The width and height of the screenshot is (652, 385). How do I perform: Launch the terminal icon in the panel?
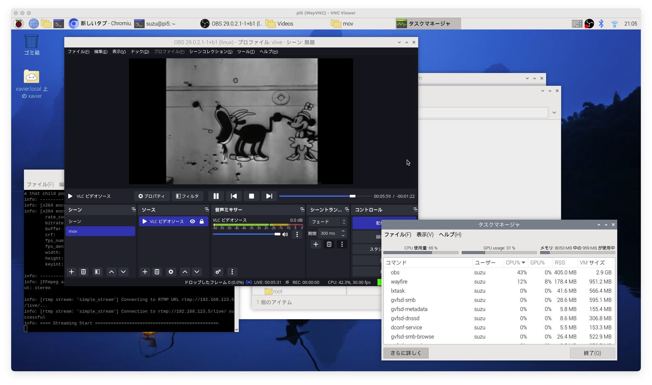tap(59, 24)
